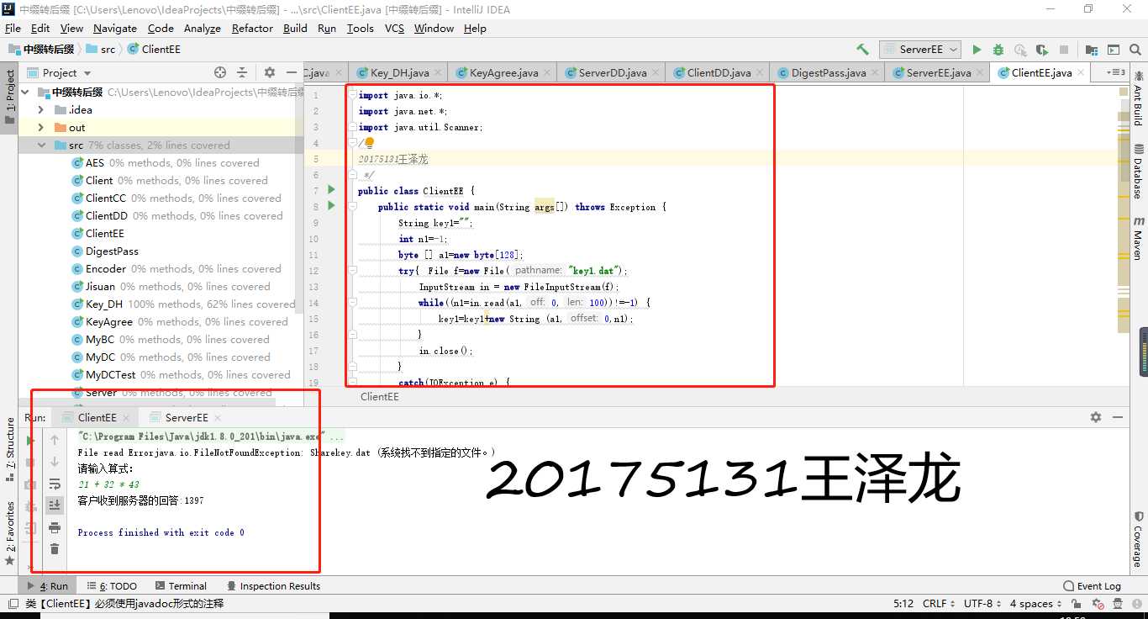
Task: Hide the Run tool window
Action: pos(1117,417)
